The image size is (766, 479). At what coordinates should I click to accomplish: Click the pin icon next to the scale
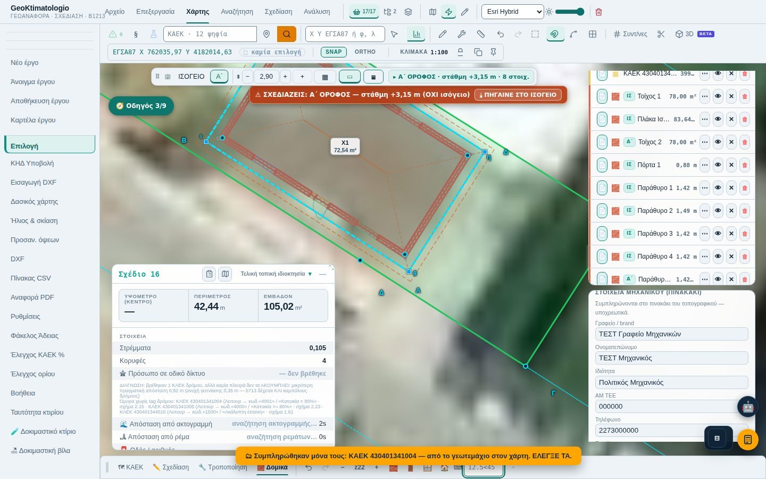click(493, 52)
